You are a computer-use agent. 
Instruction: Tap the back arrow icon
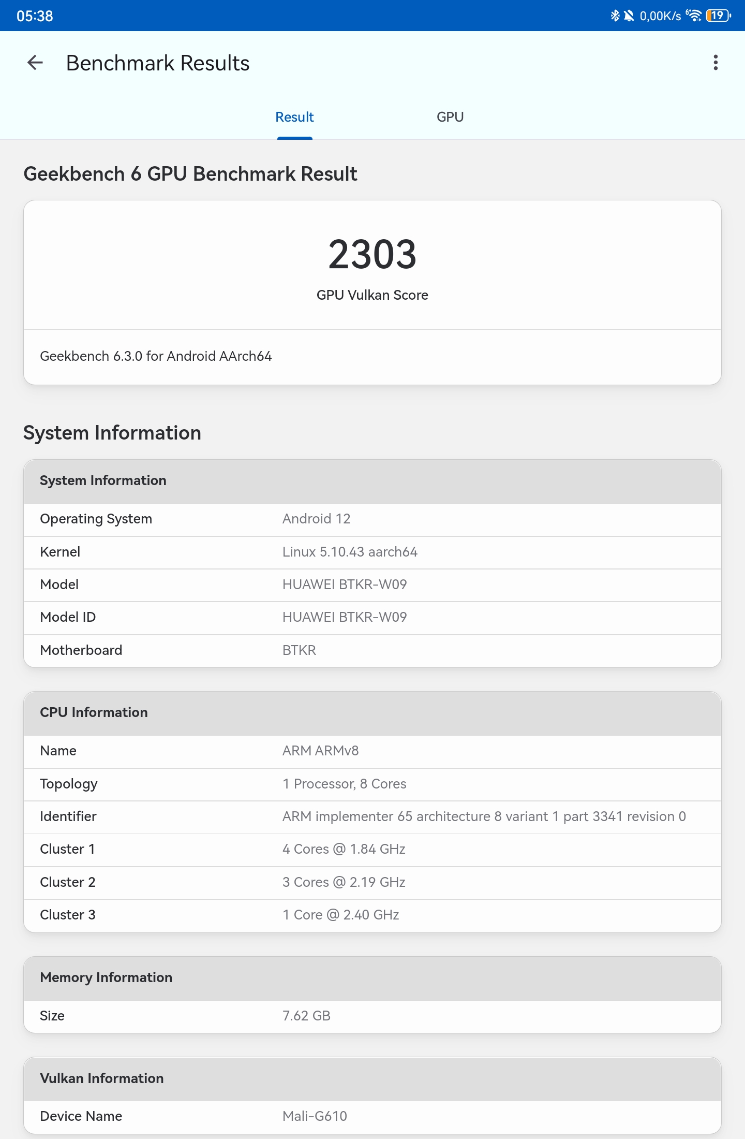(35, 63)
